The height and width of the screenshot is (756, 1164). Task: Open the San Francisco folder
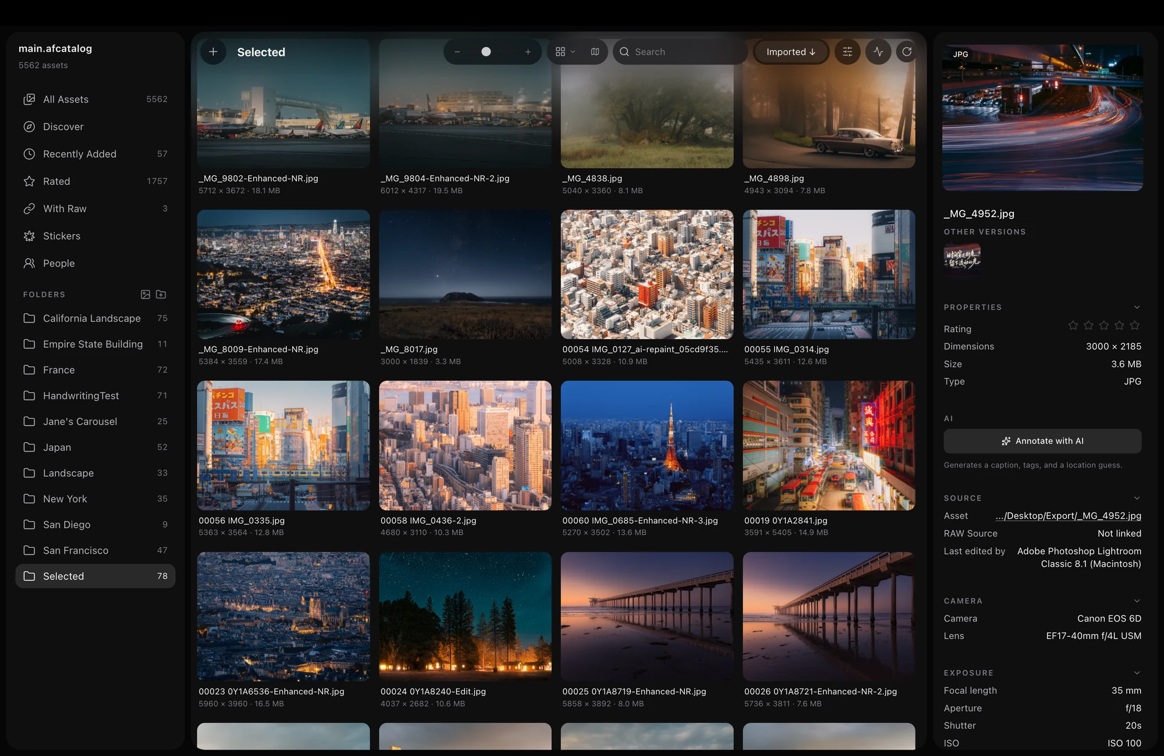(95, 551)
